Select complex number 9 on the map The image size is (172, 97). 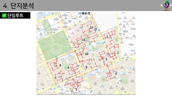(86, 67)
